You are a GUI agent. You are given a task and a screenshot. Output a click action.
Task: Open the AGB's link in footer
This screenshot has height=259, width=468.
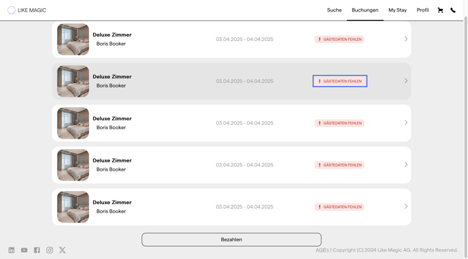pos(322,250)
